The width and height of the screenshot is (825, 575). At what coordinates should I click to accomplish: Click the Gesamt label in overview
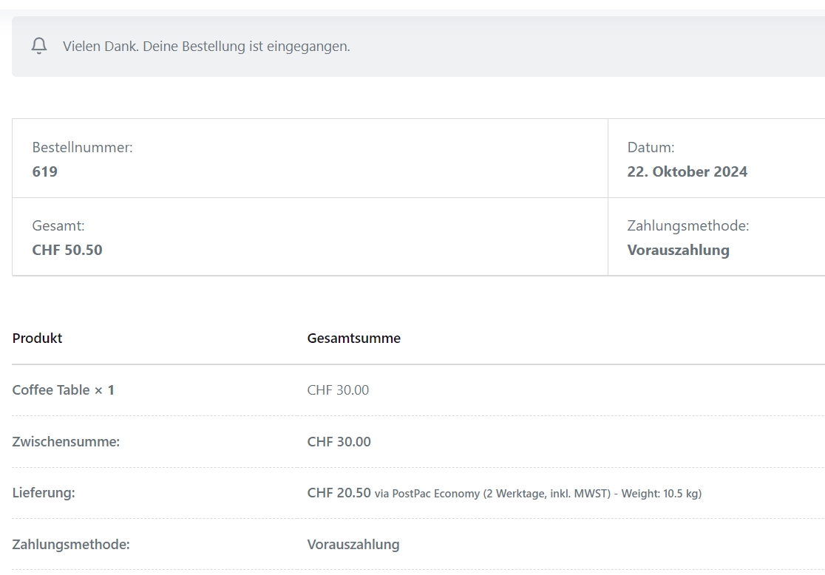[x=58, y=225]
